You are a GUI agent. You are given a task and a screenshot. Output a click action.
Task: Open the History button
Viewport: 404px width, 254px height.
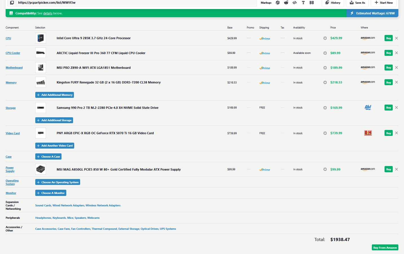pyautogui.click(x=333, y=3)
